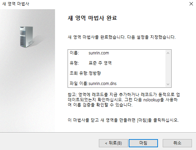
Task: Click the 이 마법사를 닫고 instruction sentence
Action: click(x=123, y=120)
